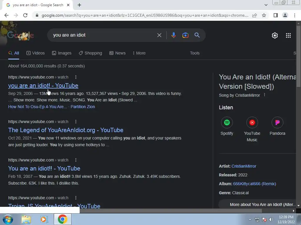Open a new browser tab
The image size is (301, 225).
coord(79,5)
